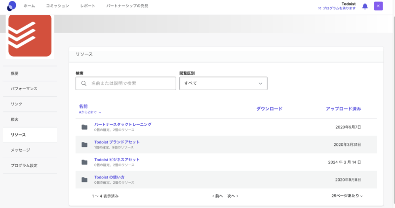Image resolution: width=395 pixels, height=208 pixels.
Task: Open the プログラムを乗ります program switcher
Action: click(x=336, y=8)
